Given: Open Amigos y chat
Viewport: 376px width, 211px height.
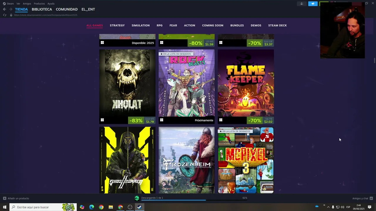Looking at the screenshot, I should point(362,198).
